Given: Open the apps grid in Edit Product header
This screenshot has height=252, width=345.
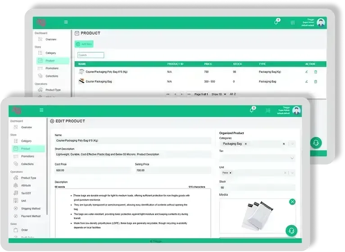Looking at the screenshot, I should point(267,110).
